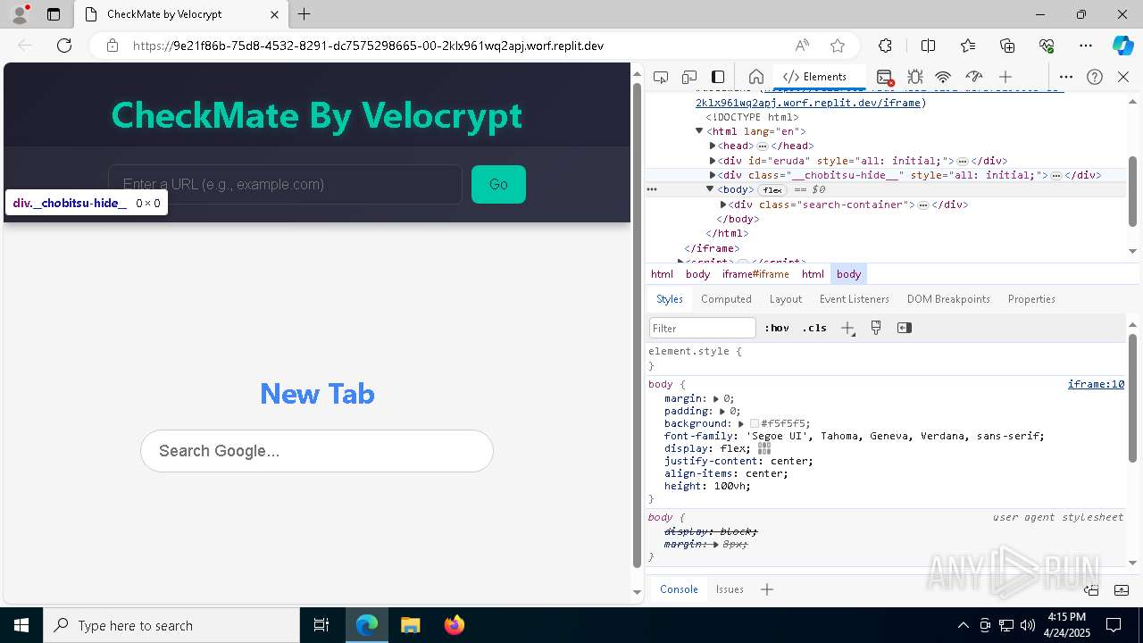
Task: Click the styles Filter input field
Action: pos(703,328)
